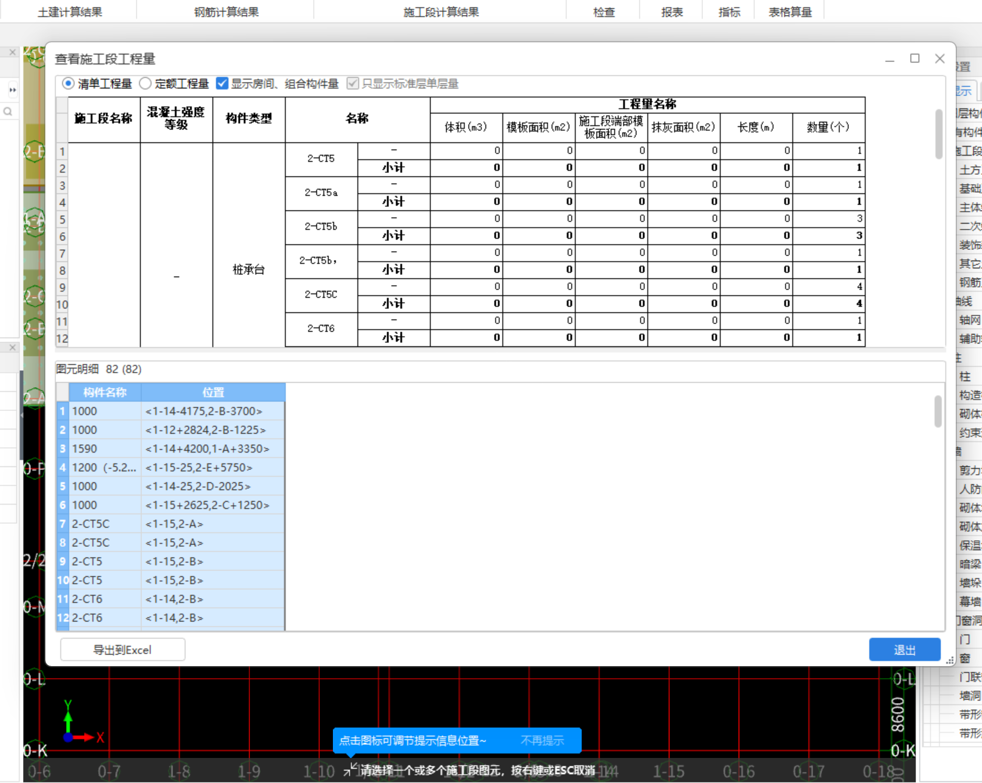
Task: Open the 报表 ribbon group
Action: pyautogui.click(x=672, y=12)
